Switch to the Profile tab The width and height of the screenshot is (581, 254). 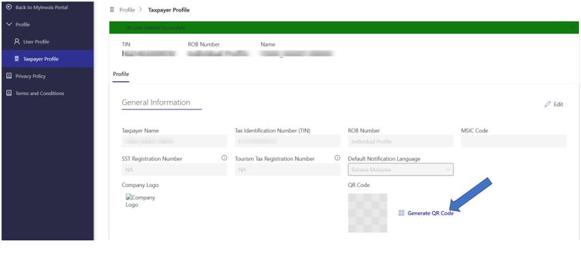pyautogui.click(x=121, y=74)
